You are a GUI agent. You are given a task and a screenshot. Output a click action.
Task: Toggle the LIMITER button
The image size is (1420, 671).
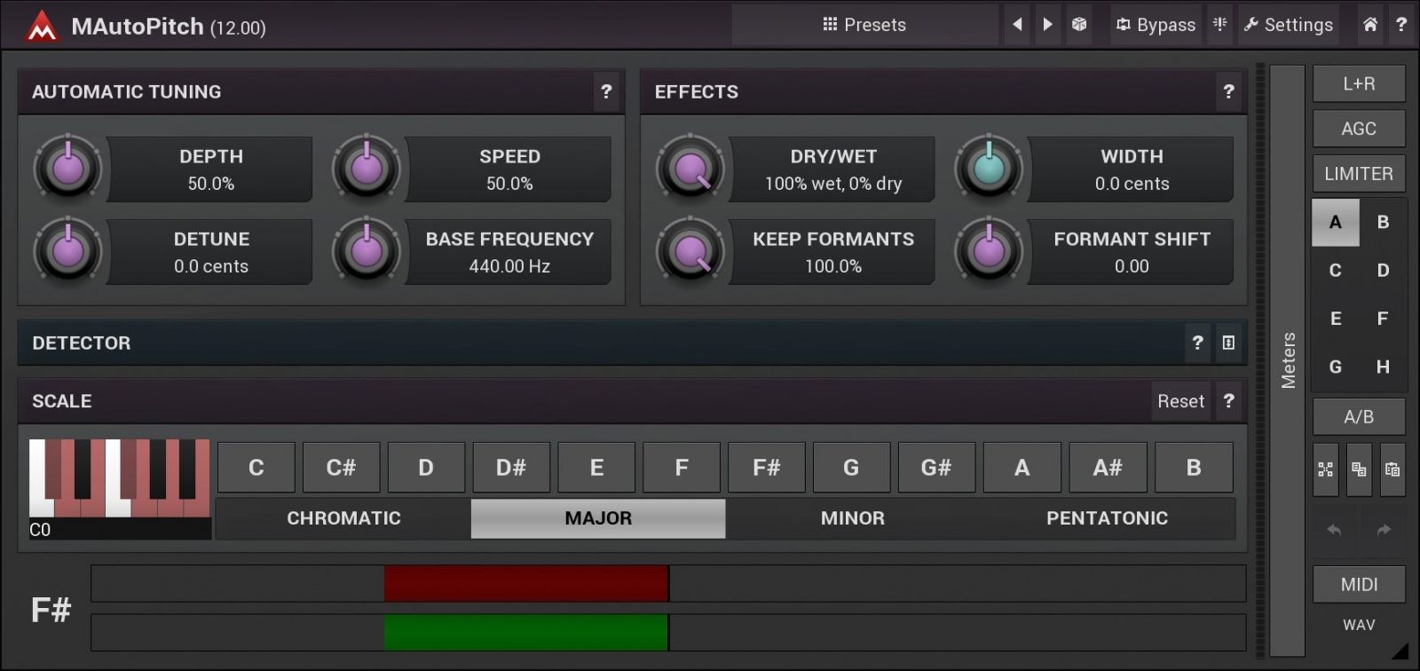point(1359,174)
